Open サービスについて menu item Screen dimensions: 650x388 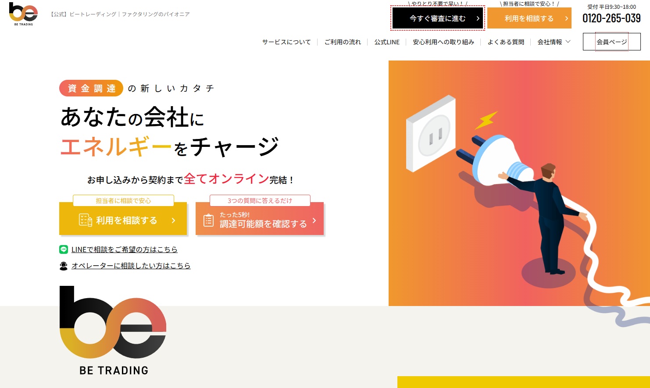pos(286,42)
